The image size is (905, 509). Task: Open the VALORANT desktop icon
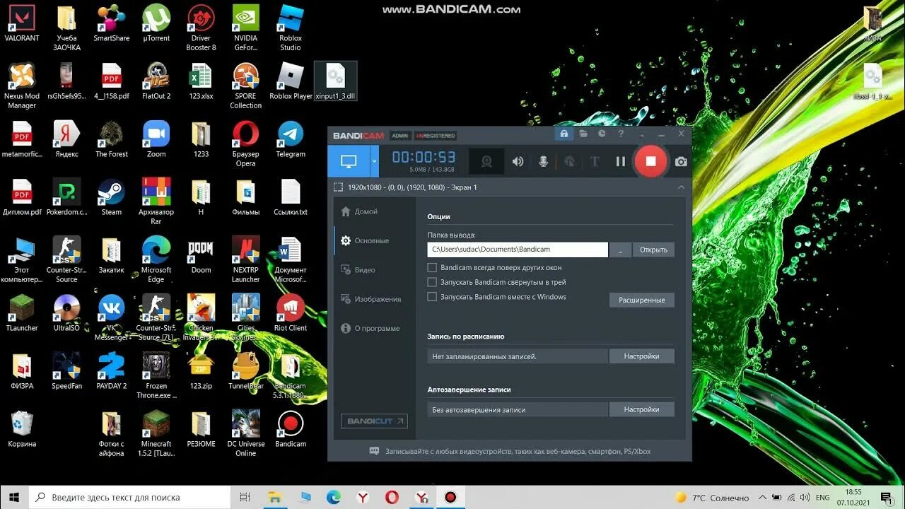point(22,23)
